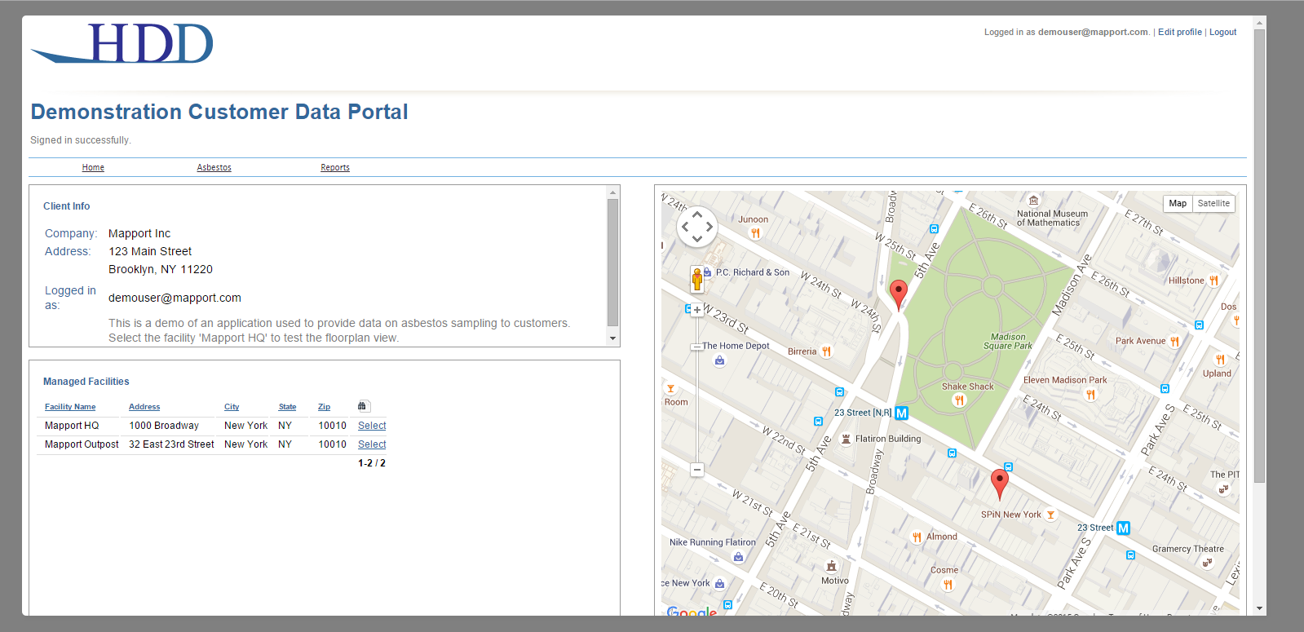Sort facilities by City column
1304x632 pixels.
(232, 407)
